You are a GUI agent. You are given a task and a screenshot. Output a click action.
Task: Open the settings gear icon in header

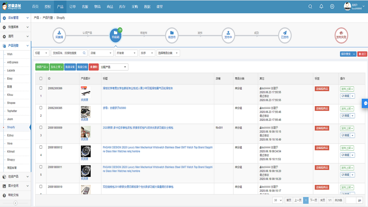(x=332, y=7)
